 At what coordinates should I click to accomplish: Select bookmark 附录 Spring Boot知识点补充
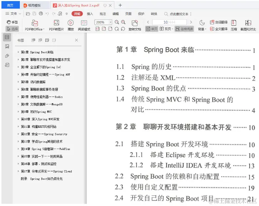[x=42, y=179]
